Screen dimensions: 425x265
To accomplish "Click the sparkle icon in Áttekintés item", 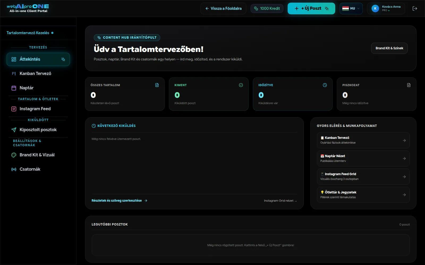I will (x=63, y=59).
